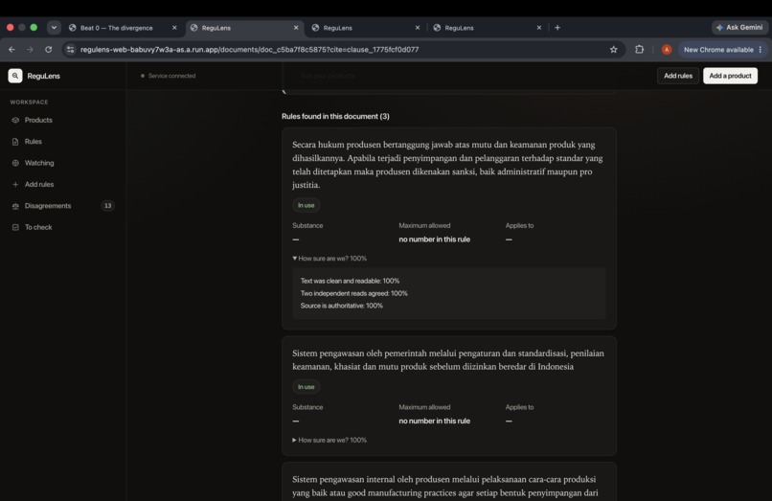Image resolution: width=772 pixels, height=501 pixels.
Task: Open a new browser tab
Action: click(x=557, y=28)
